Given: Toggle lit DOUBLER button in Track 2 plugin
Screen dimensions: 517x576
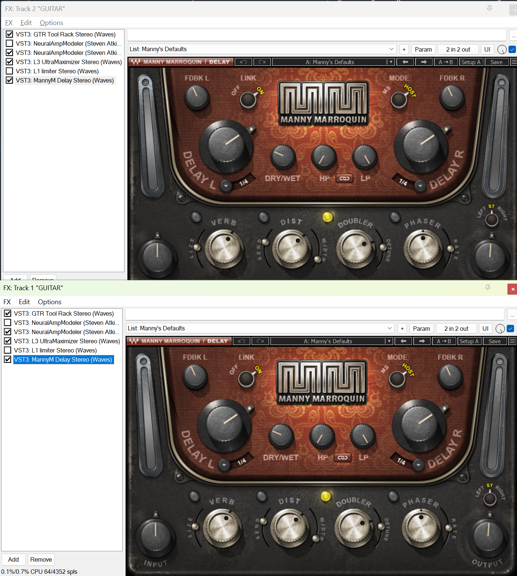Looking at the screenshot, I should [327, 217].
